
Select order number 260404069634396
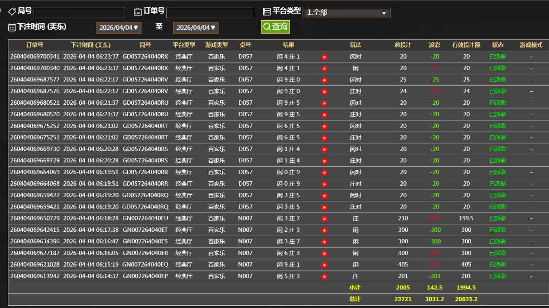point(35,242)
